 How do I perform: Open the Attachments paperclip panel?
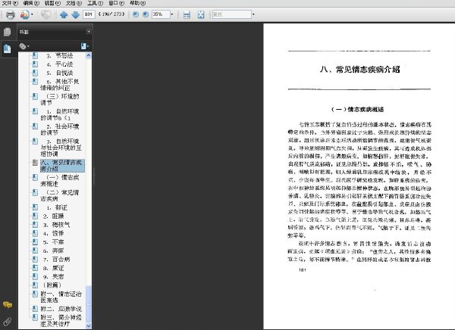(x=8, y=321)
